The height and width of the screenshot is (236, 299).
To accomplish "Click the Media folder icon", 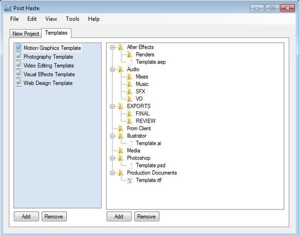I will coord(121,150).
